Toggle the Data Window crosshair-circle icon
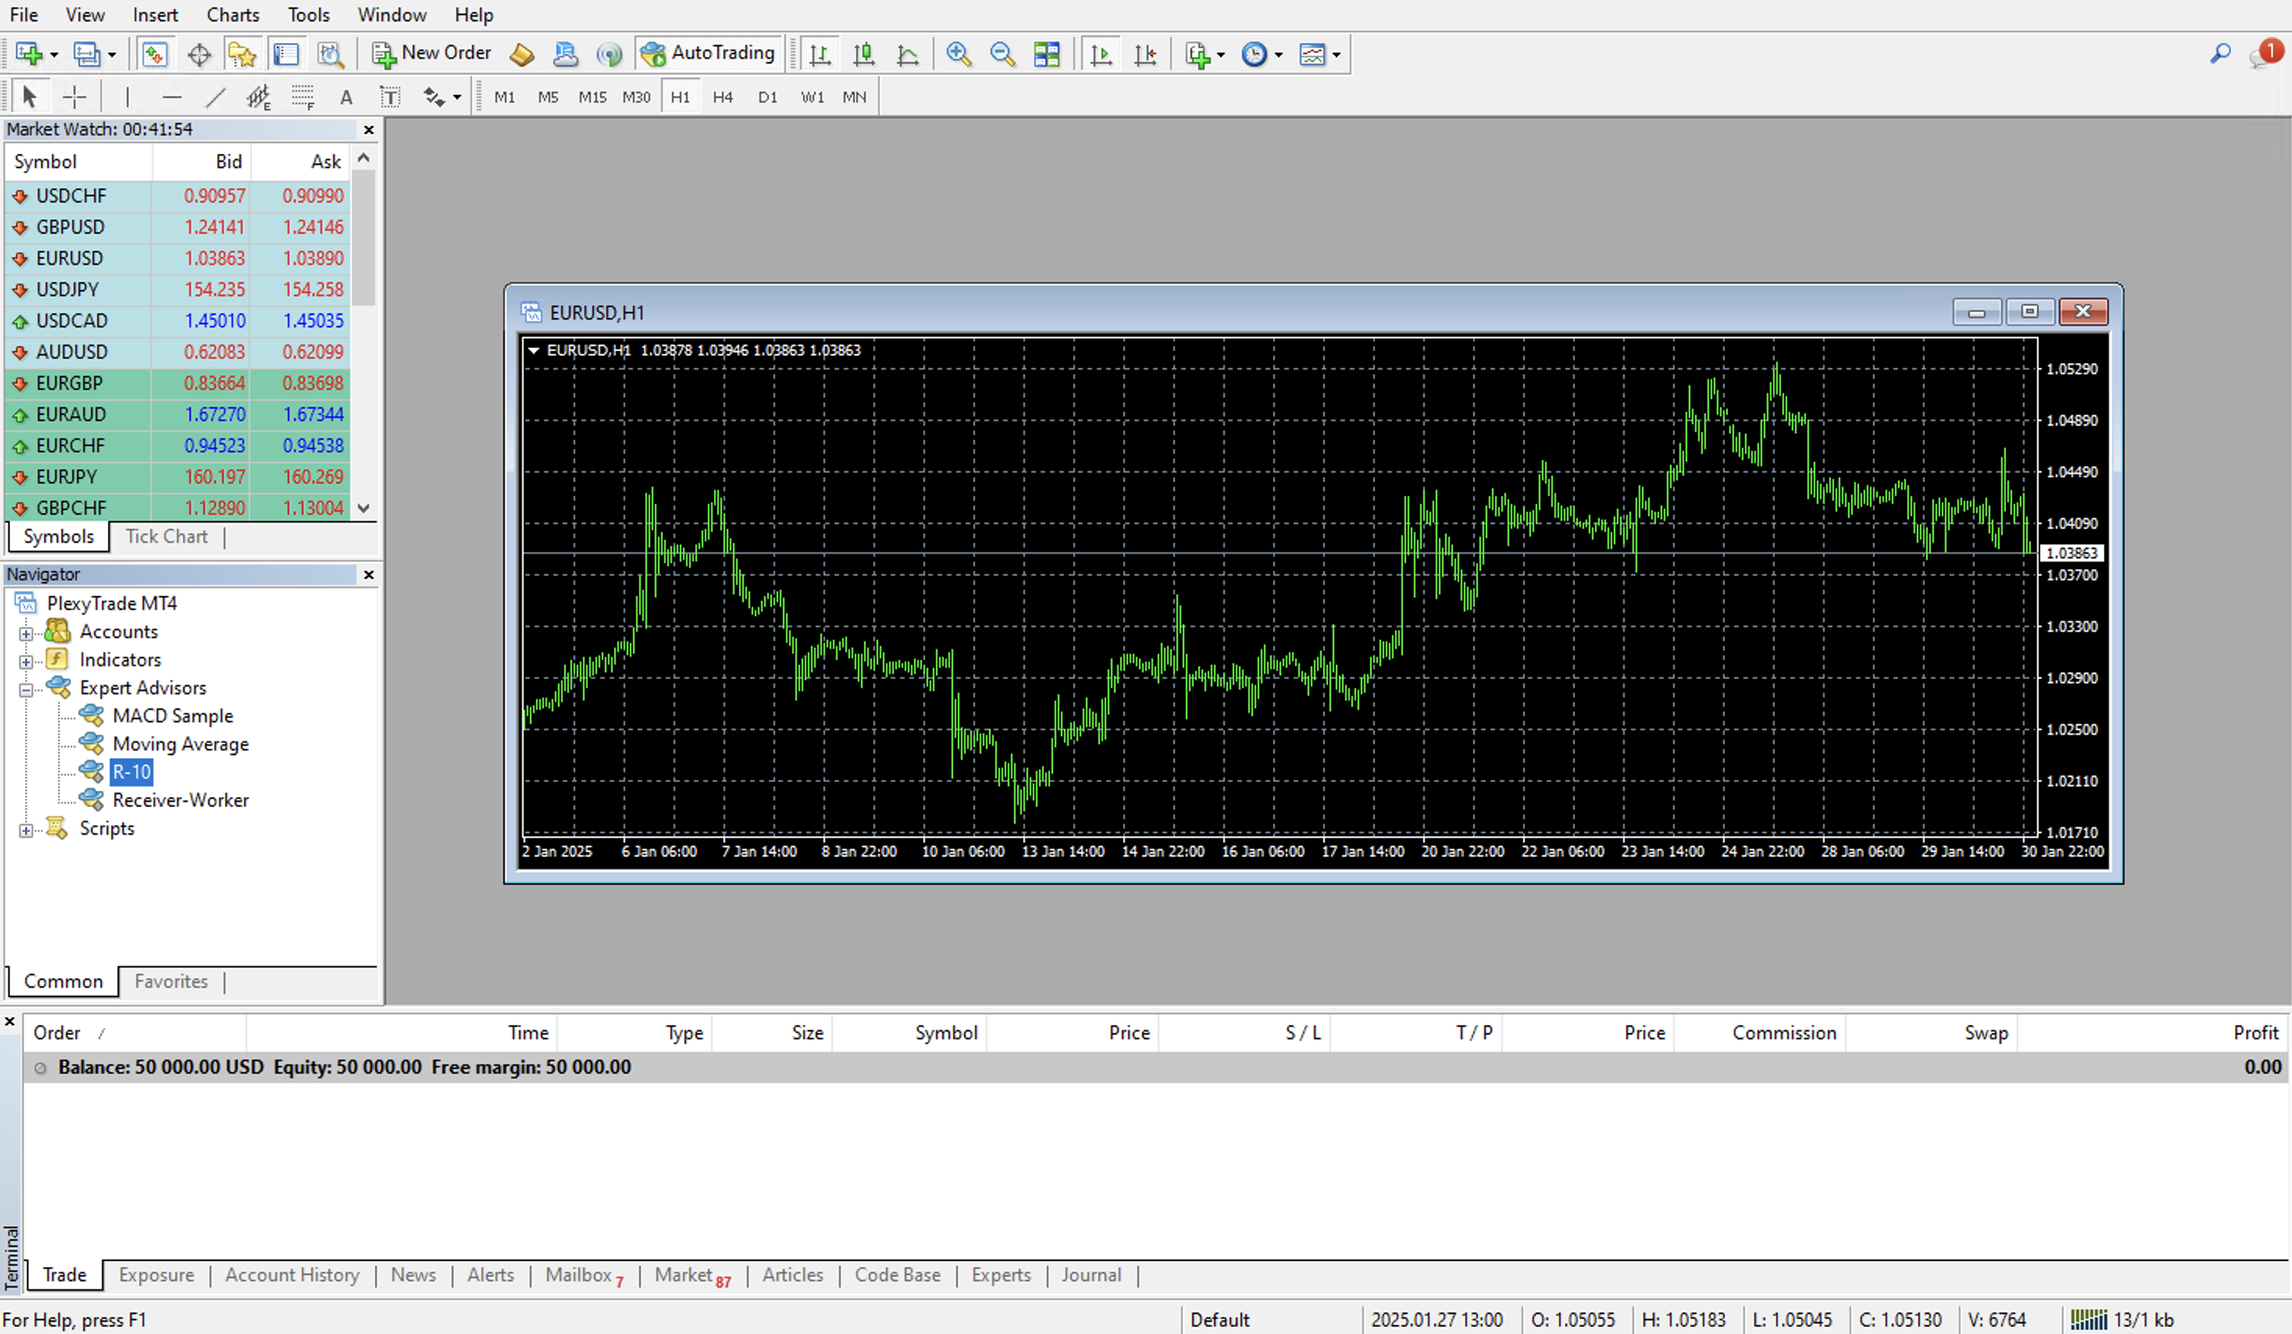 pos(199,55)
